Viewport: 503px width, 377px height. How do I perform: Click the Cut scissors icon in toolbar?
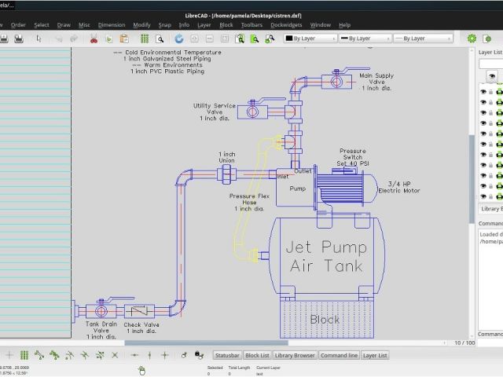point(94,38)
